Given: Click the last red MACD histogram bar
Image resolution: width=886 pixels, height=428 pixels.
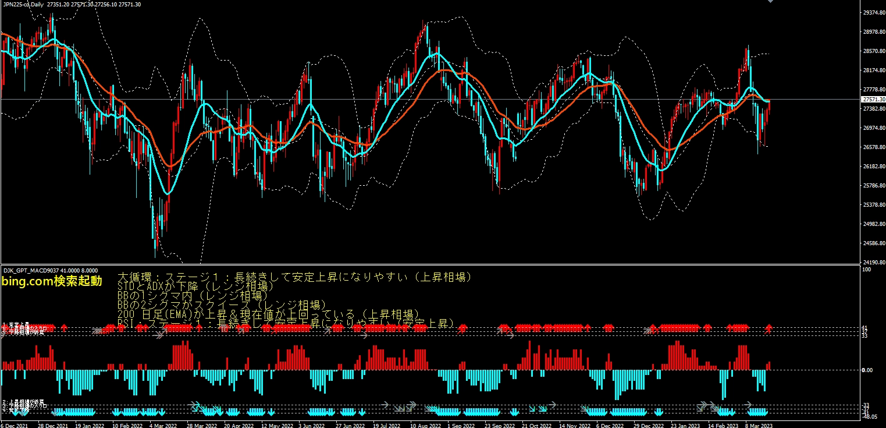Looking at the screenshot, I should pyautogui.click(x=769, y=365).
